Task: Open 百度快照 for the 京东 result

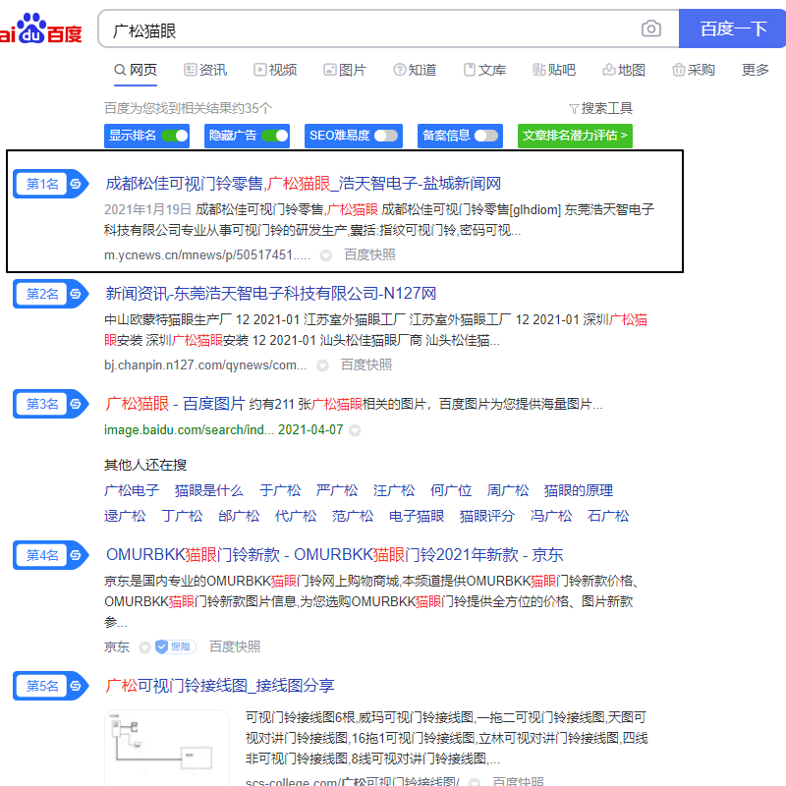Action: click(235, 647)
